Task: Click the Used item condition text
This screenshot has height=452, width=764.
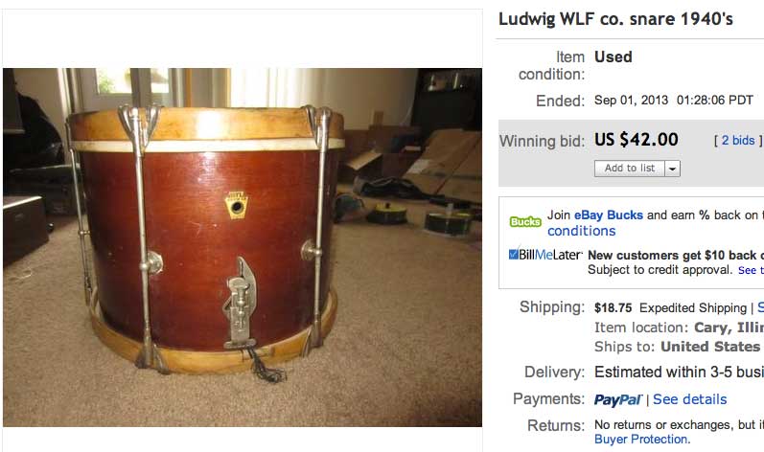Action: [613, 56]
